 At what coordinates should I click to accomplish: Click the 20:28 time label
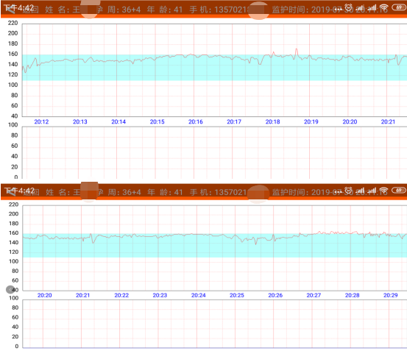click(353, 295)
